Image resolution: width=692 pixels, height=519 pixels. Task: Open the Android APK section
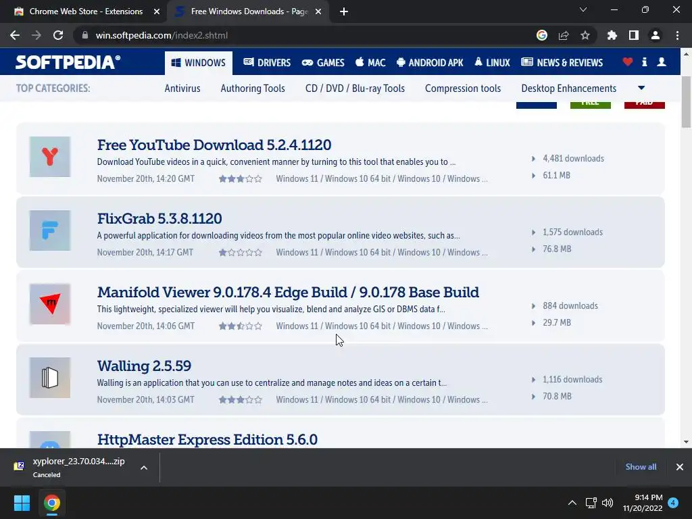[430, 63]
